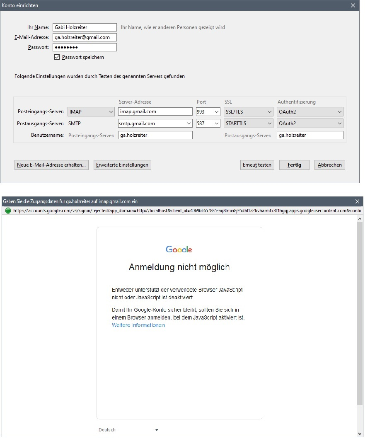
Task: Click the Anmeldung nicht möglich heading
Action: tap(179, 267)
